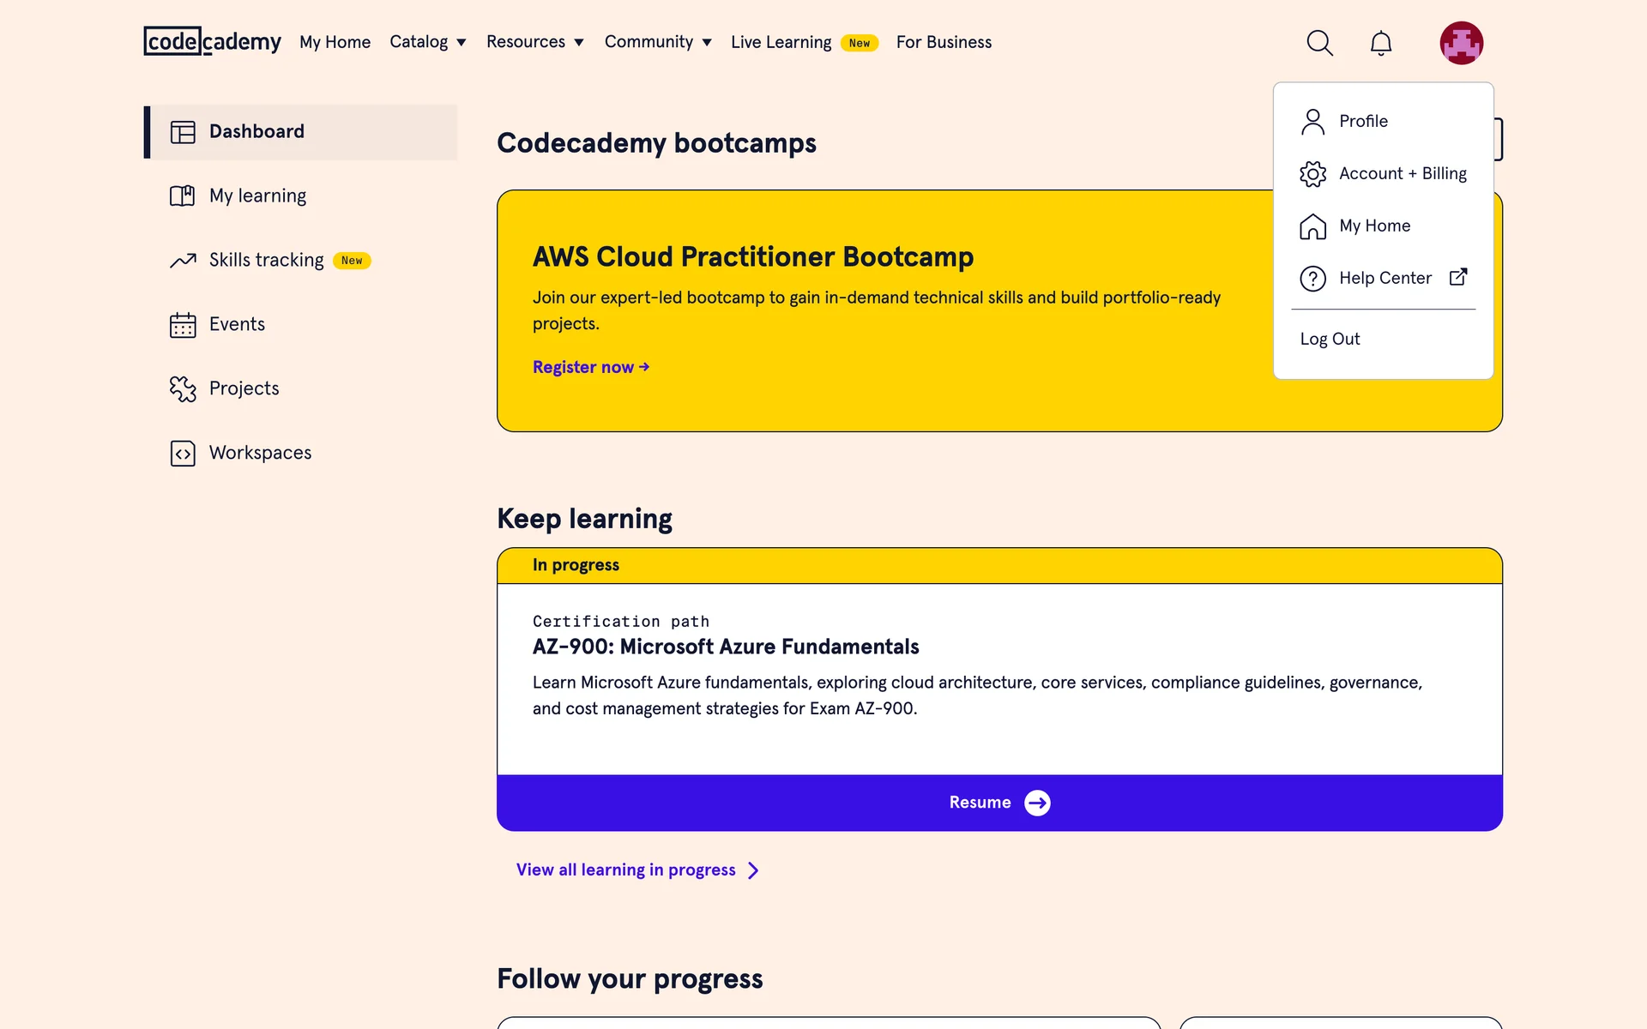Screen dimensions: 1647x1029
Task: Click the Resume button
Action: click(x=998, y=803)
